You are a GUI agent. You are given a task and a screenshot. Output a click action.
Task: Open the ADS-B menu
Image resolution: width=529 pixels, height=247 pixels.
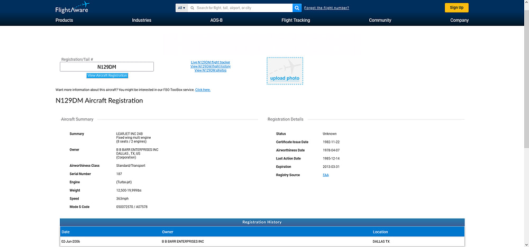coord(216,20)
